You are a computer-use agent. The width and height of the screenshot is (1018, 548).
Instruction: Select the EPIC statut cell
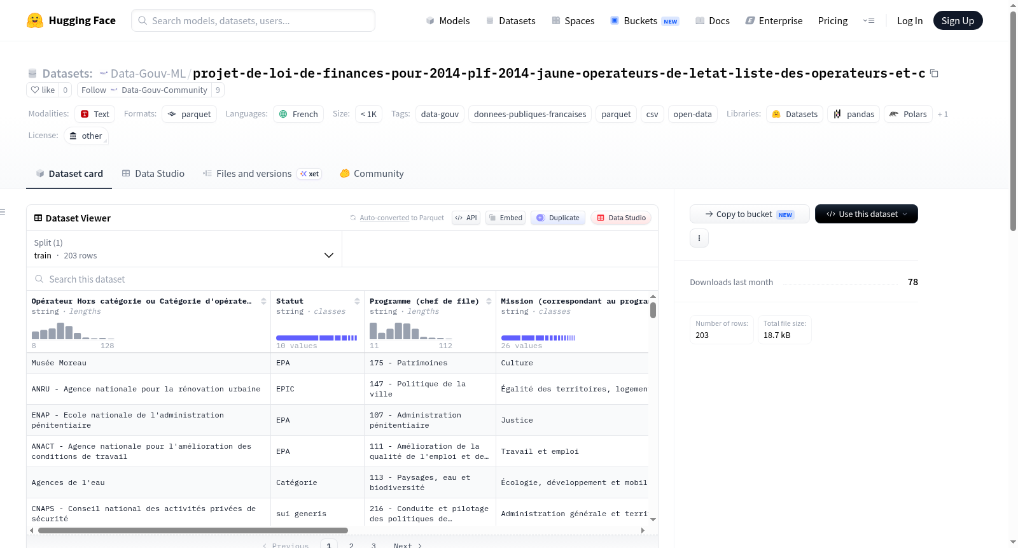point(317,389)
